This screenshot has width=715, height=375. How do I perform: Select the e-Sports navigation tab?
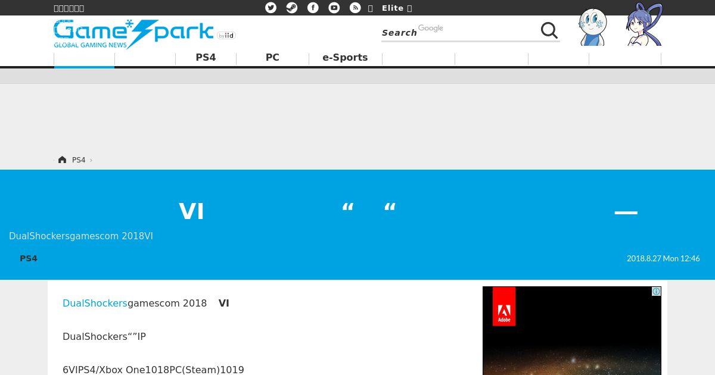pos(345,58)
